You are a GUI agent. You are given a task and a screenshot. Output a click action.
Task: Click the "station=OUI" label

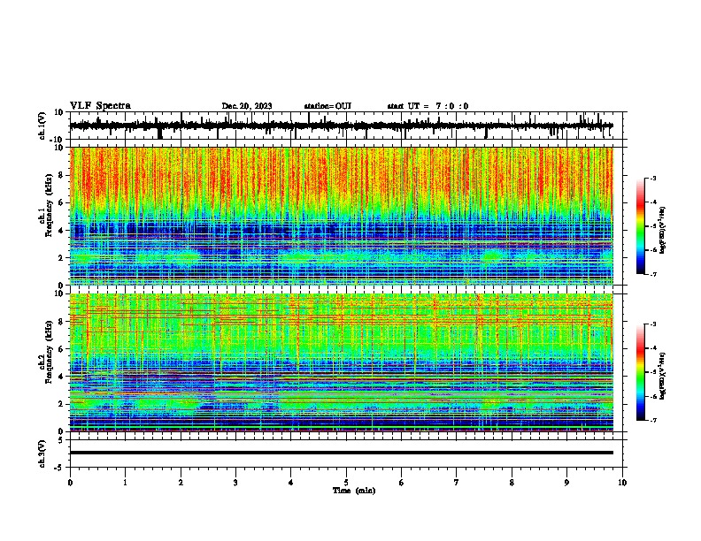pos(327,106)
